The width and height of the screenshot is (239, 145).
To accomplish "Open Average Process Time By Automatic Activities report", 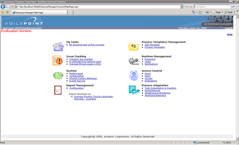I will coord(93,98).
